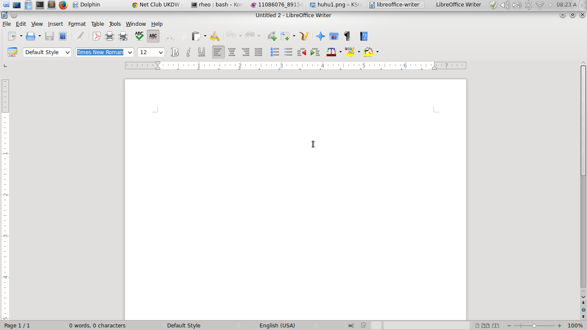Align text to the right
This screenshot has height=330, width=587.
(245, 52)
